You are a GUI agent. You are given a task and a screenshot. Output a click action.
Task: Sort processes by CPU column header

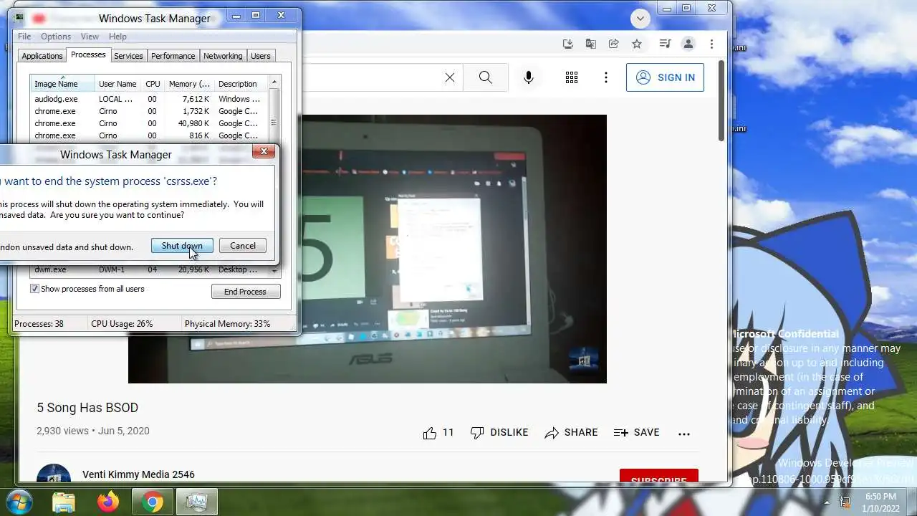click(x=153, y=84)
